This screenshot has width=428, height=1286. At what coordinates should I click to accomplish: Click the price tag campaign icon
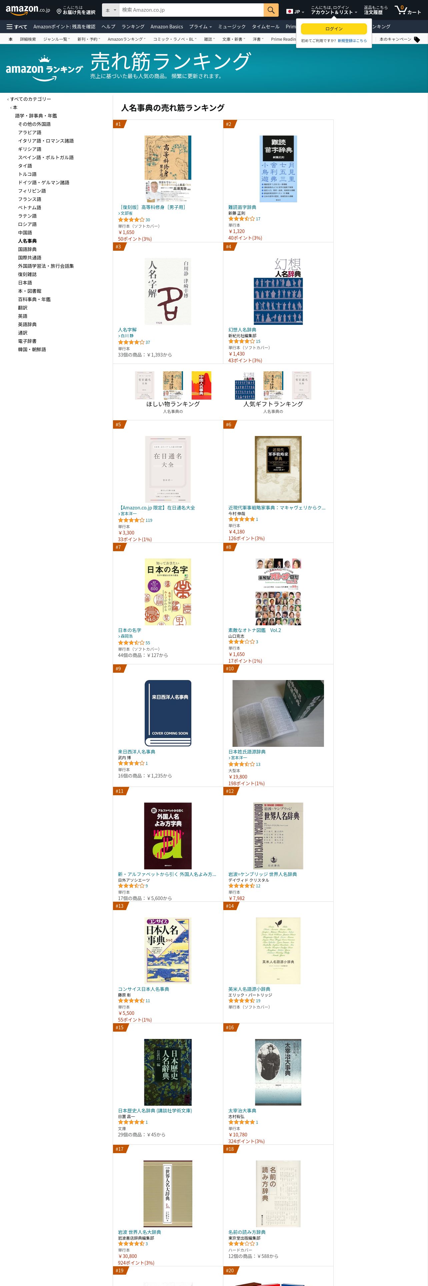[x=417, y=39]
